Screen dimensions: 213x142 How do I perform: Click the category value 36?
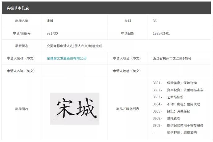click(155, 21)
